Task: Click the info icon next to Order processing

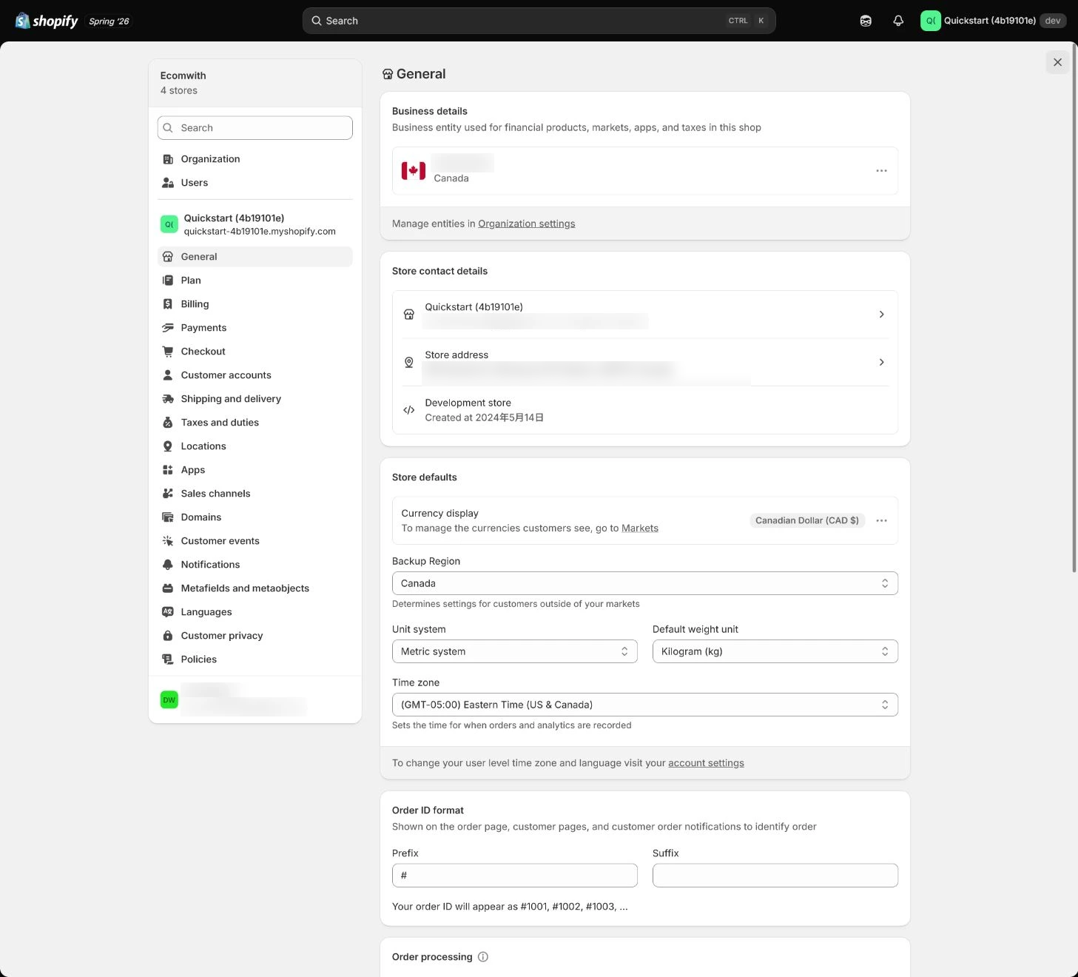Action: click(x=483, y=957)
